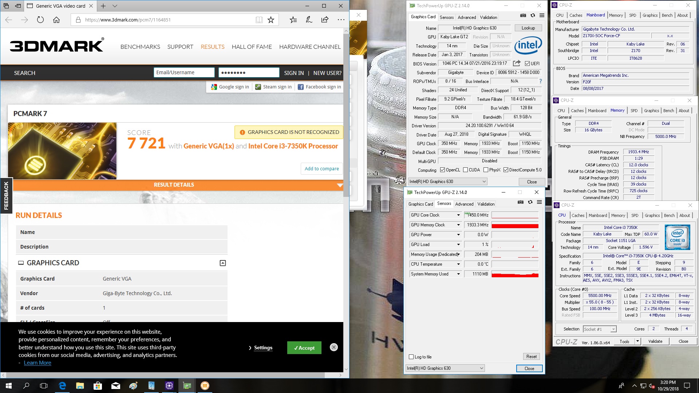Viewport: 699px width, 393px height.
Task: Open the FEEDBACK side tab
Action: pos(6,195)
